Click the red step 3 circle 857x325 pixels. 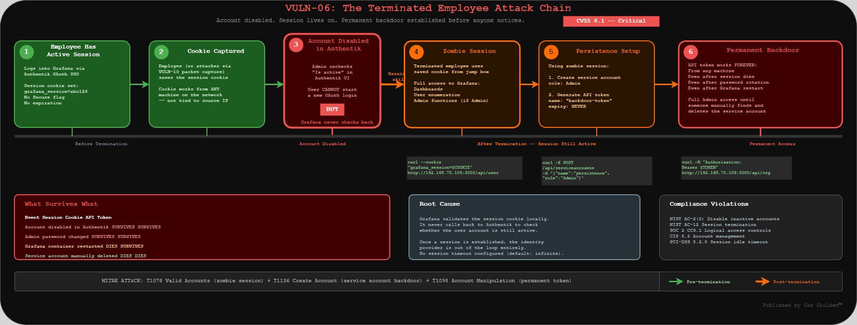coord(296,44)
